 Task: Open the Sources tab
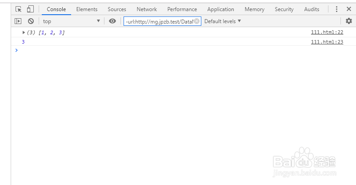click(x=117, y=9)
